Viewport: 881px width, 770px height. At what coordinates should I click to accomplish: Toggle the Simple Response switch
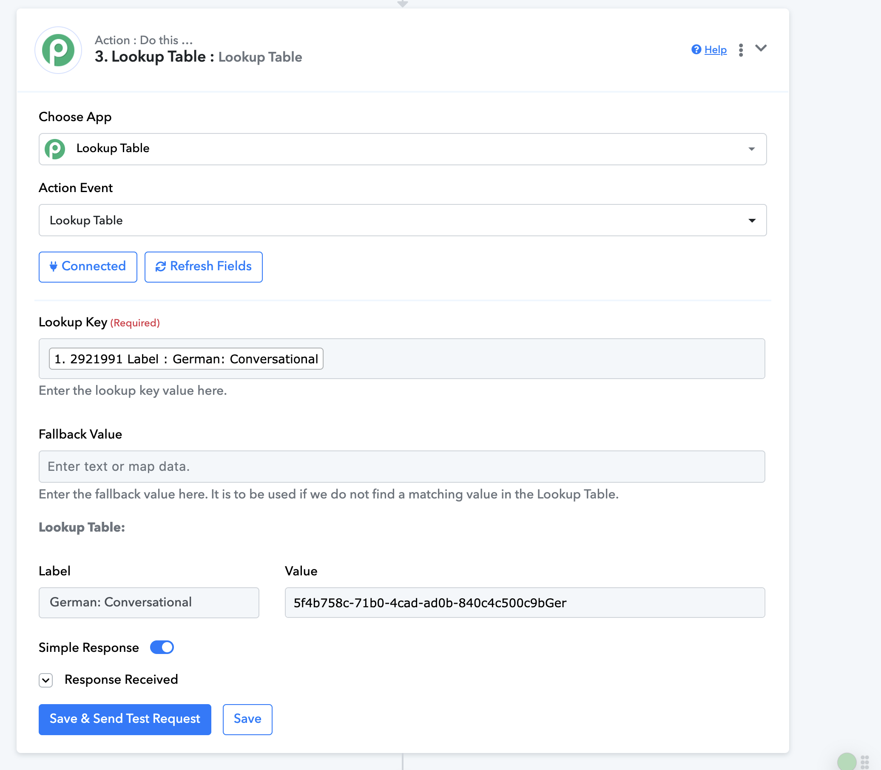[162, 647]
